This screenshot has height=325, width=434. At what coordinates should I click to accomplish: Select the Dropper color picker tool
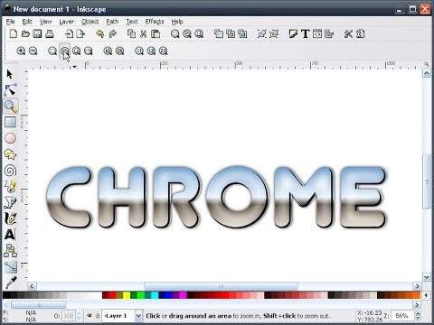pos(10,283)
